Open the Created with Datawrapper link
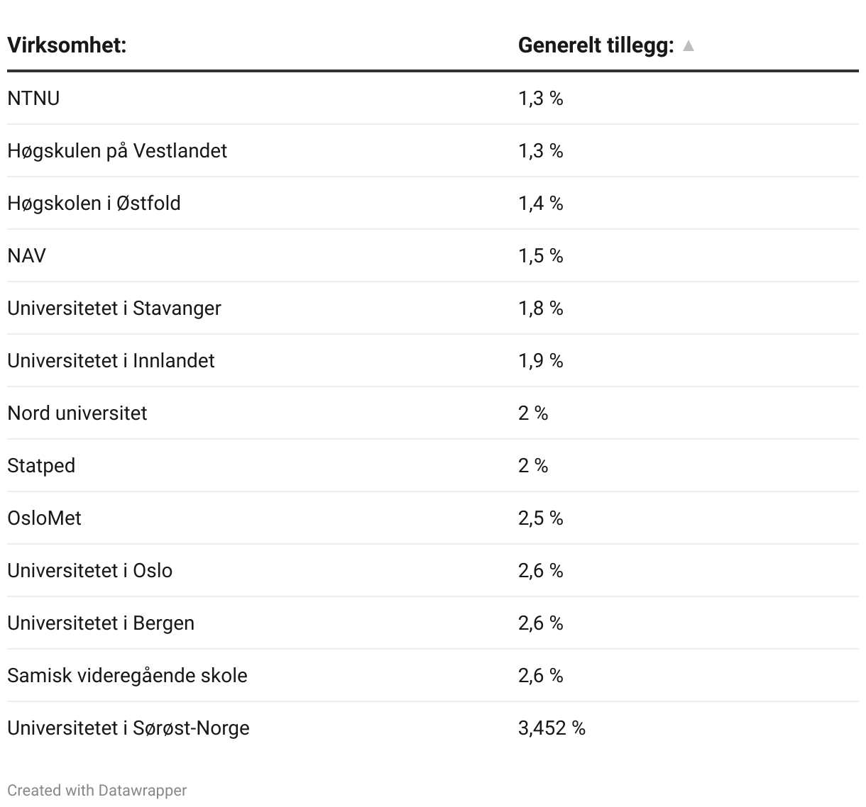 (x=97, y=790)
